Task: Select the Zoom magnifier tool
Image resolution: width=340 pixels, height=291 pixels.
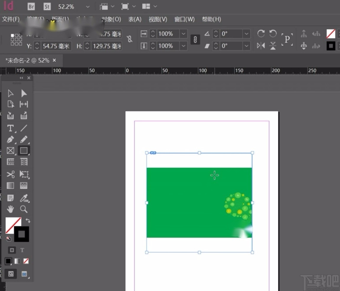Action: [24, 209]
